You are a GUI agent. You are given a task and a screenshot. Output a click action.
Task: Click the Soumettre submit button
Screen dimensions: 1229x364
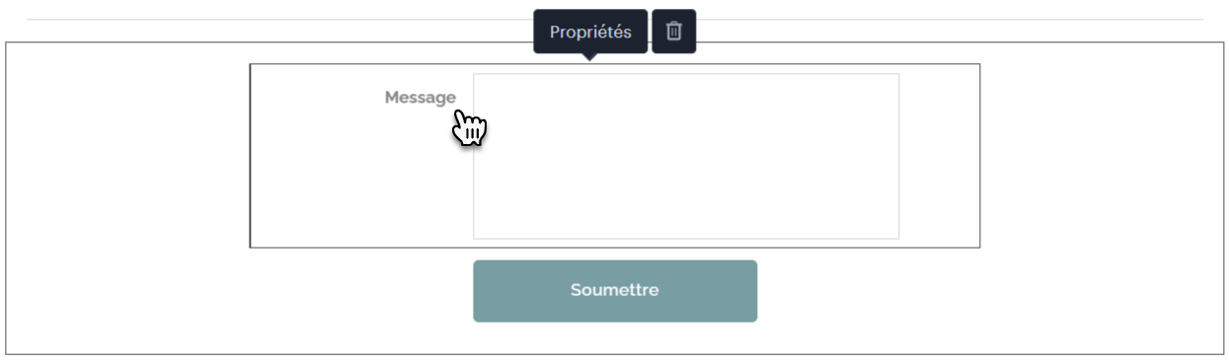615,291
